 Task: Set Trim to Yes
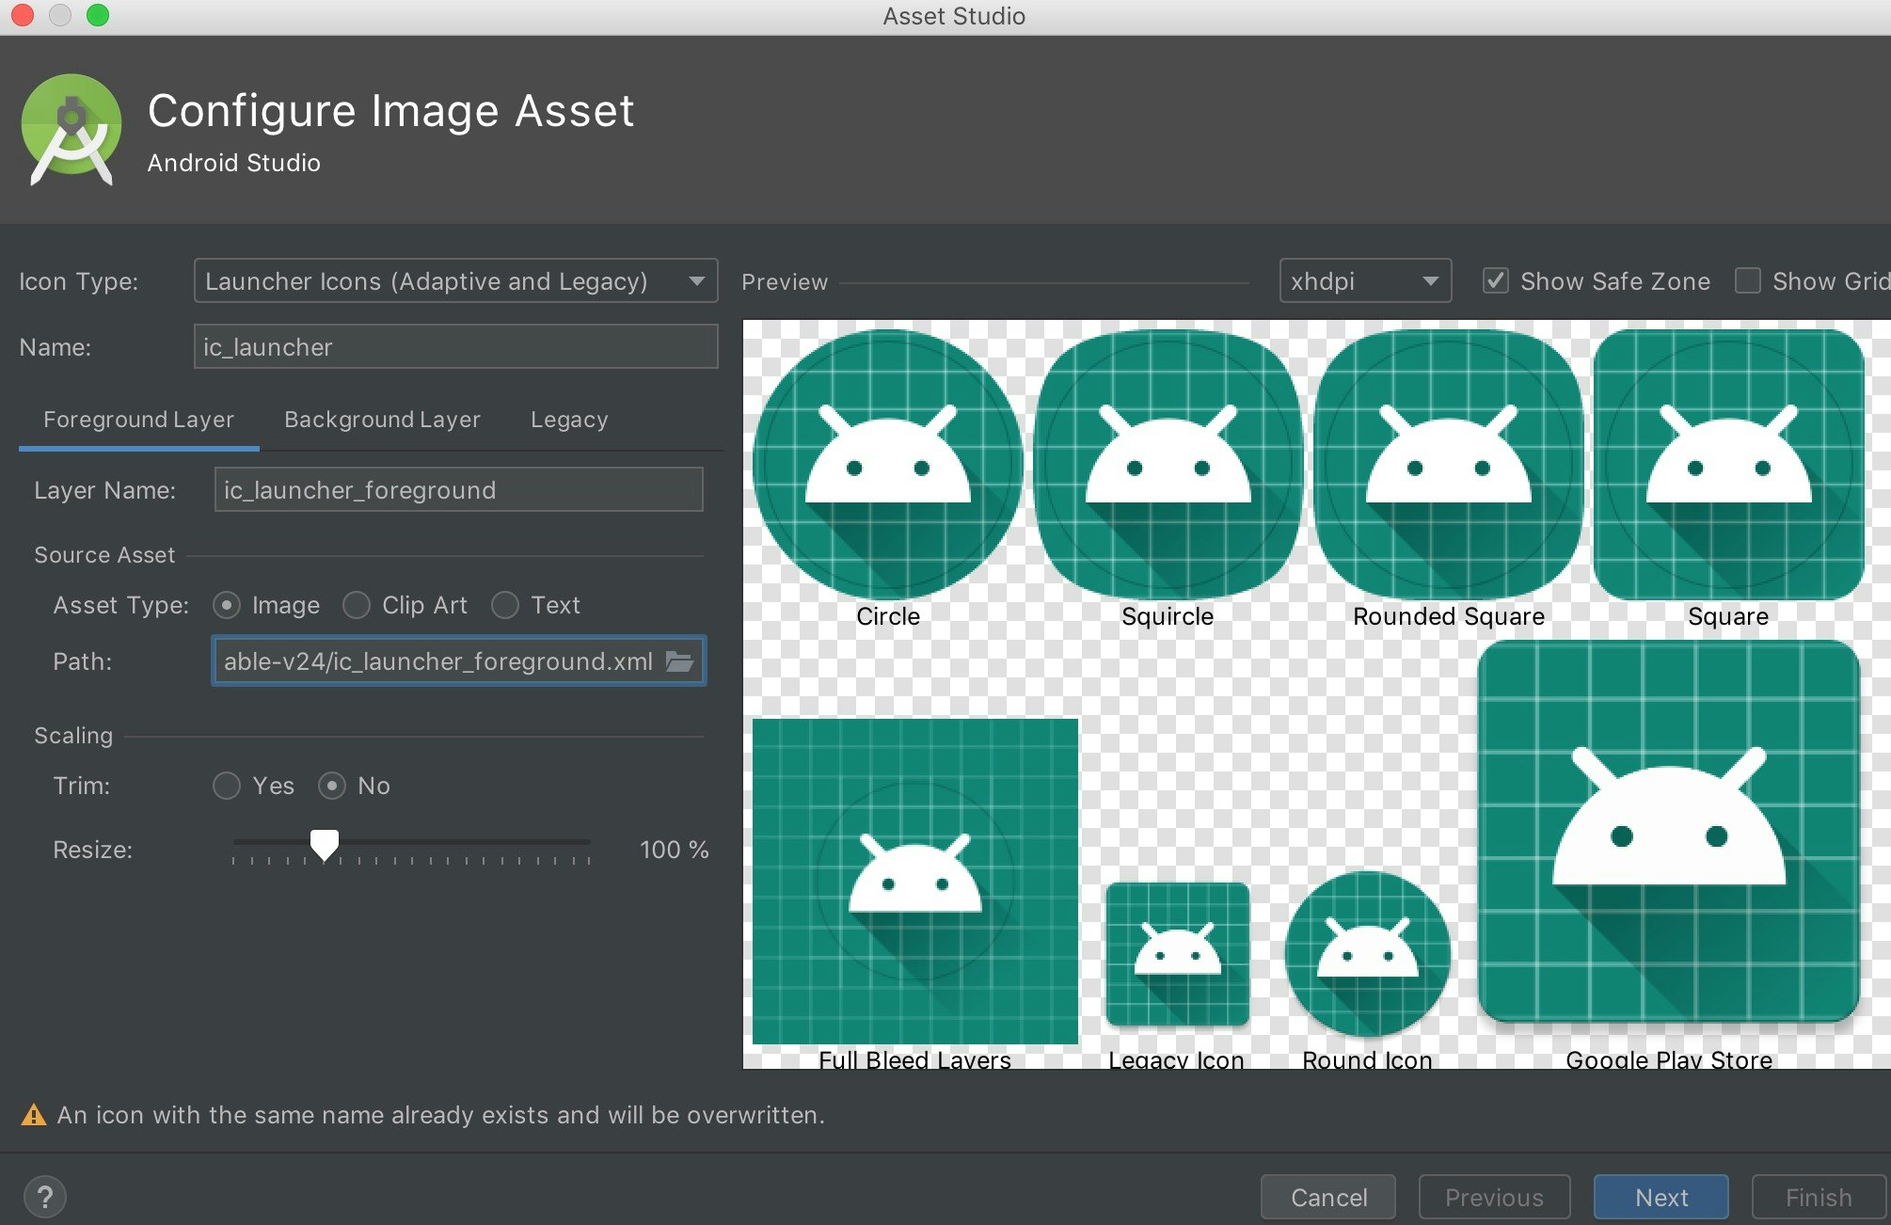coord(227,786)
